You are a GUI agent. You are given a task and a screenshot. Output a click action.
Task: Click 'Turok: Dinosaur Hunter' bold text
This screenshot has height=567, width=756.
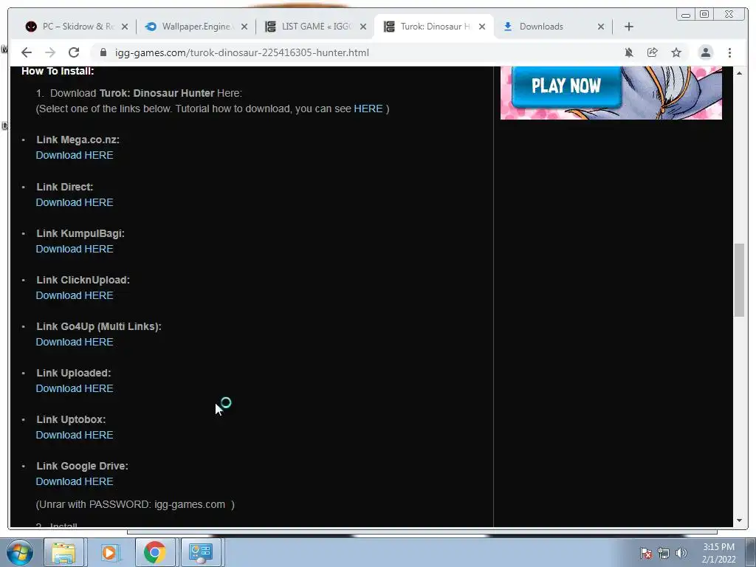click(x=157, y=93)
